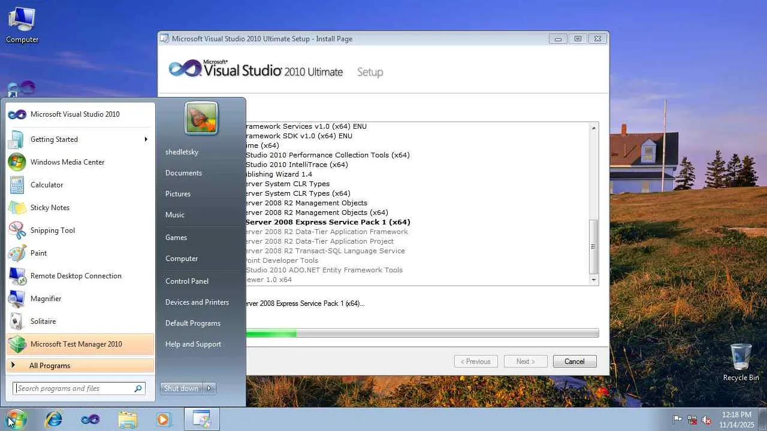Open Default Programs
Screen dimensions: 767x431
pos(193,323)
